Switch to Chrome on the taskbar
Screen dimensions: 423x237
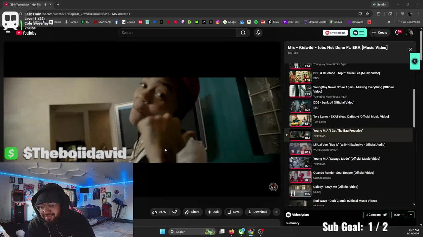tap(251, 232)
